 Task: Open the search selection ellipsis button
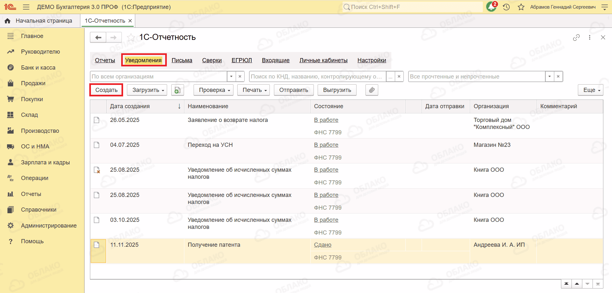(390, 77)
